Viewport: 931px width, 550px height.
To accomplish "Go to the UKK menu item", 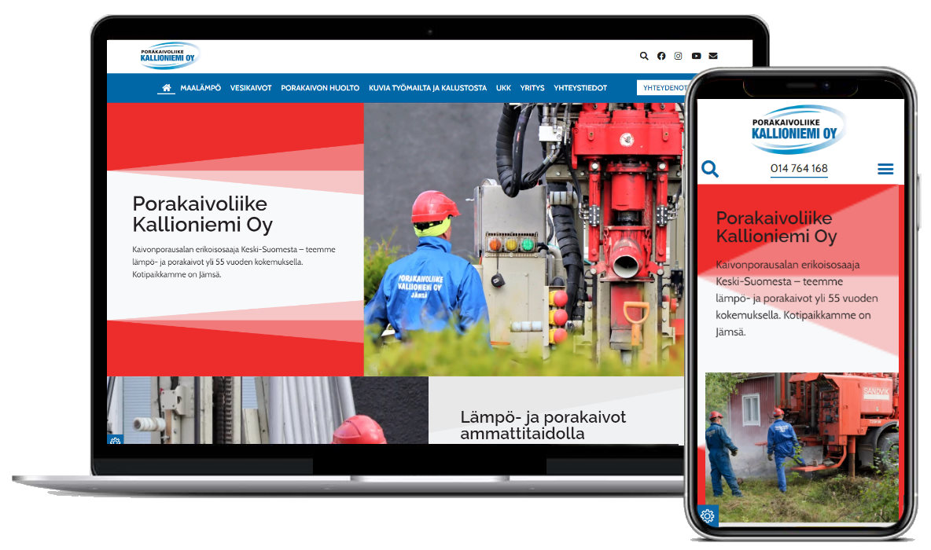I will (503, 88).
